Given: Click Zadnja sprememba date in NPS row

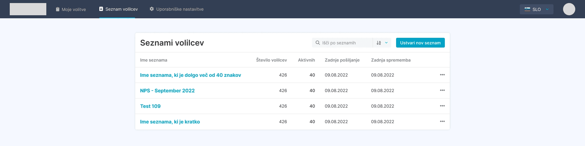Looking at the screenshot, I should [x=383, y=91].
